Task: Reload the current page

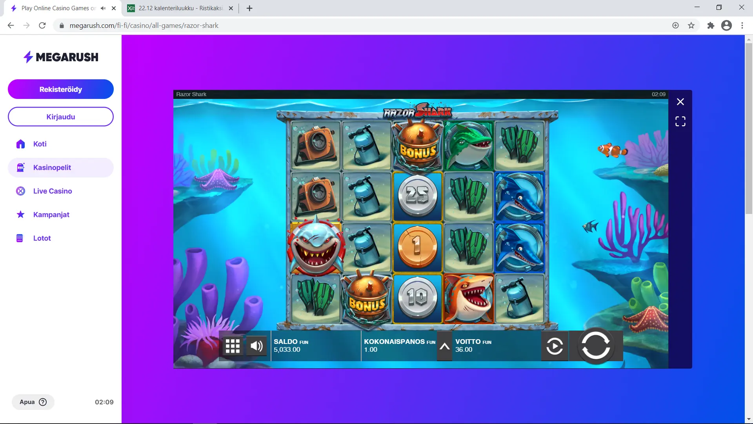Action: click(42, 26)
